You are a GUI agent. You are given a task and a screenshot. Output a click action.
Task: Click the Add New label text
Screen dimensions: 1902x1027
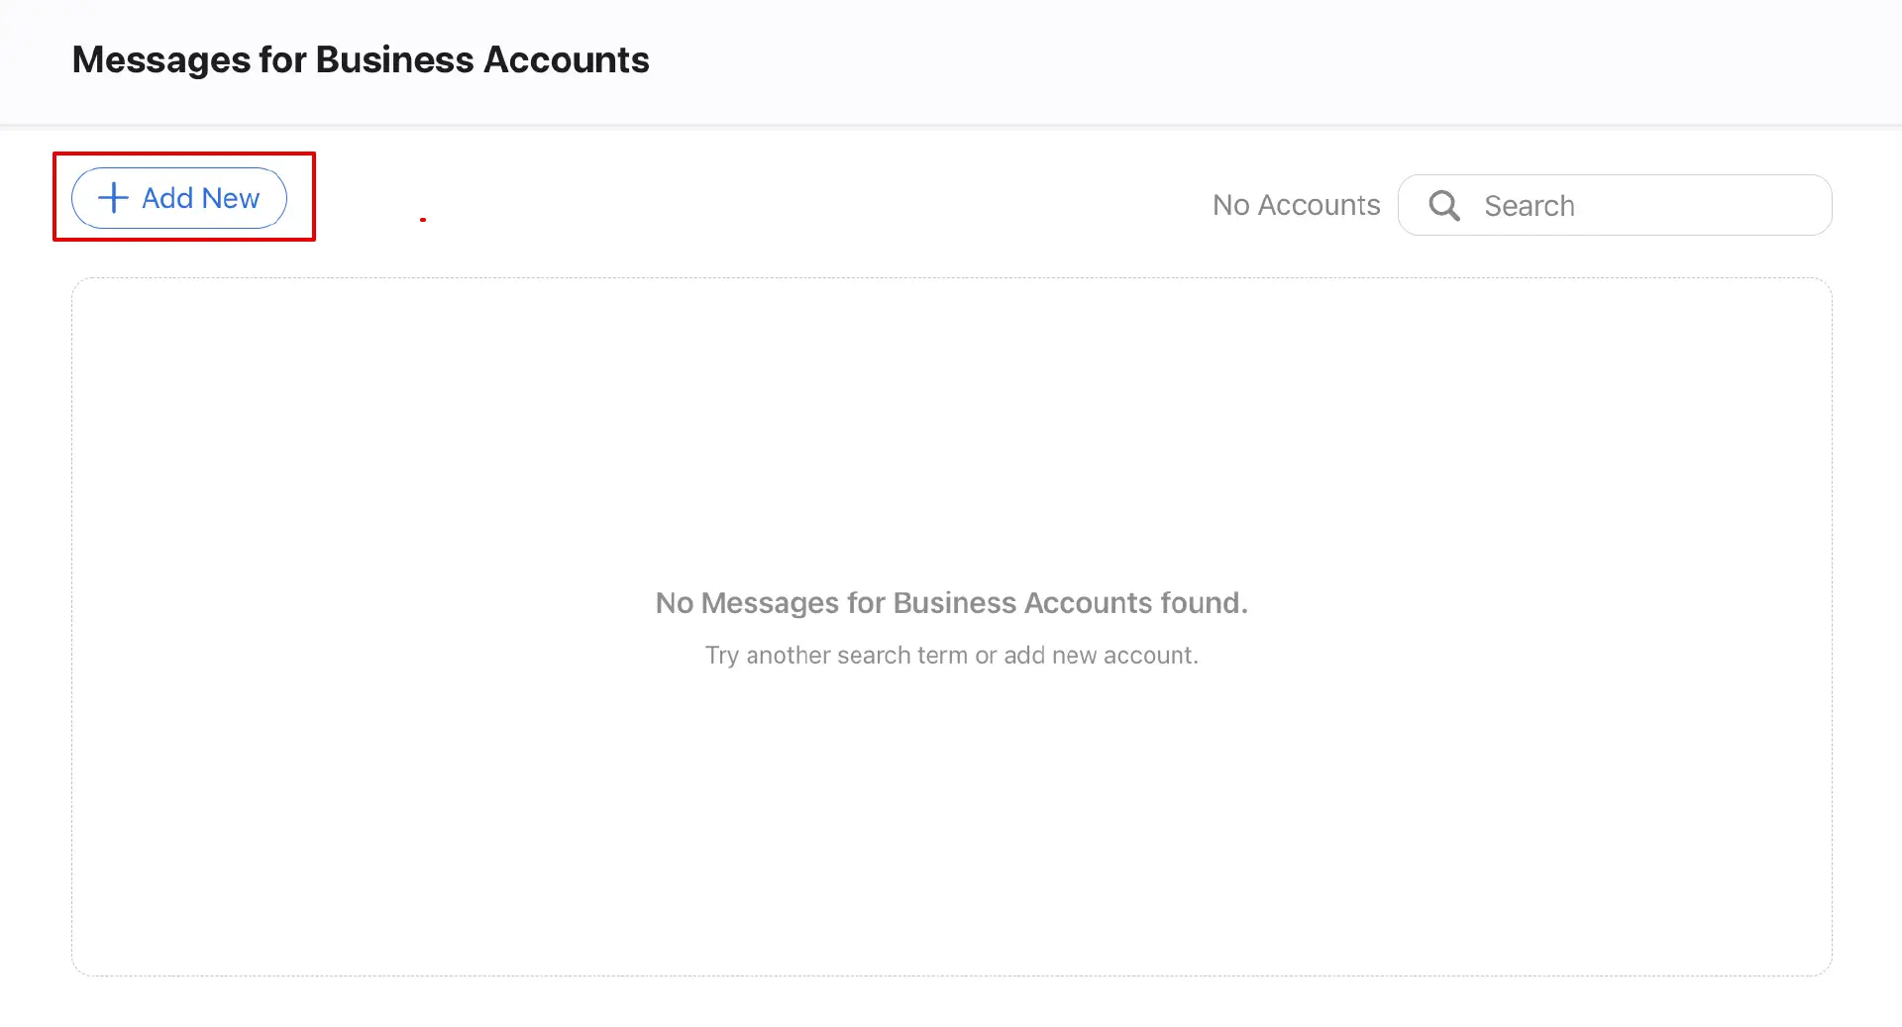pos(200,198)
